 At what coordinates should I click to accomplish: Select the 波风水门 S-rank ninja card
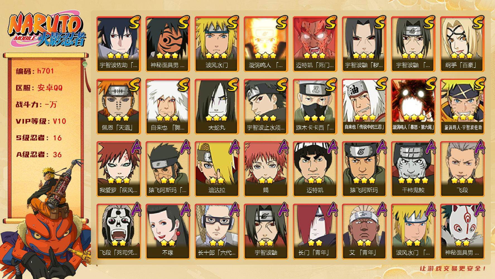point(217,44)
